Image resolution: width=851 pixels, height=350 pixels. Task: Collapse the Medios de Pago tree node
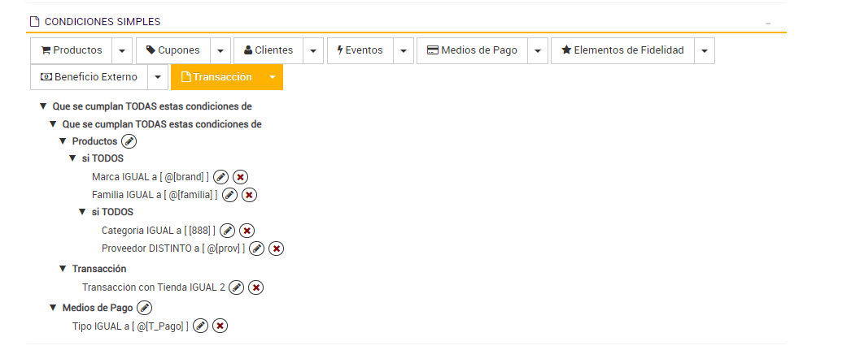click(x=53, y=308)
